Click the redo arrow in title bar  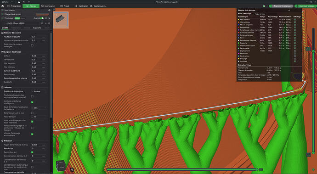(x=28, y=2)
